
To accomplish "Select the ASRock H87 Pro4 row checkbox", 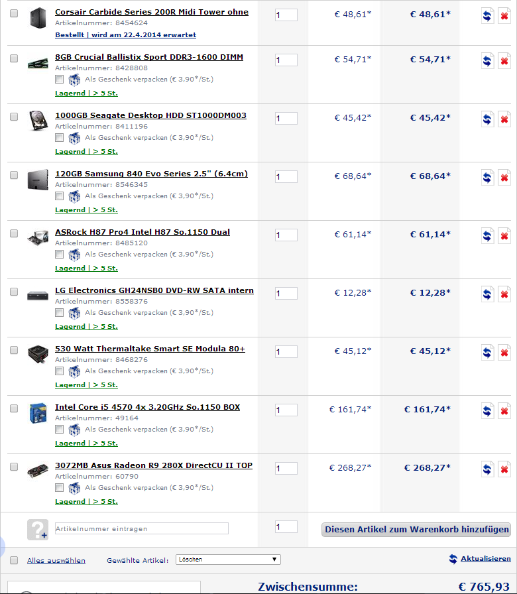I will coord(14,233).
